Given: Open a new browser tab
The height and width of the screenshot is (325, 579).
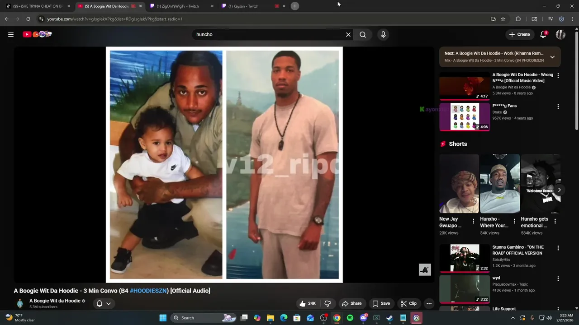Looking at the screenshot, I should 295,6.
